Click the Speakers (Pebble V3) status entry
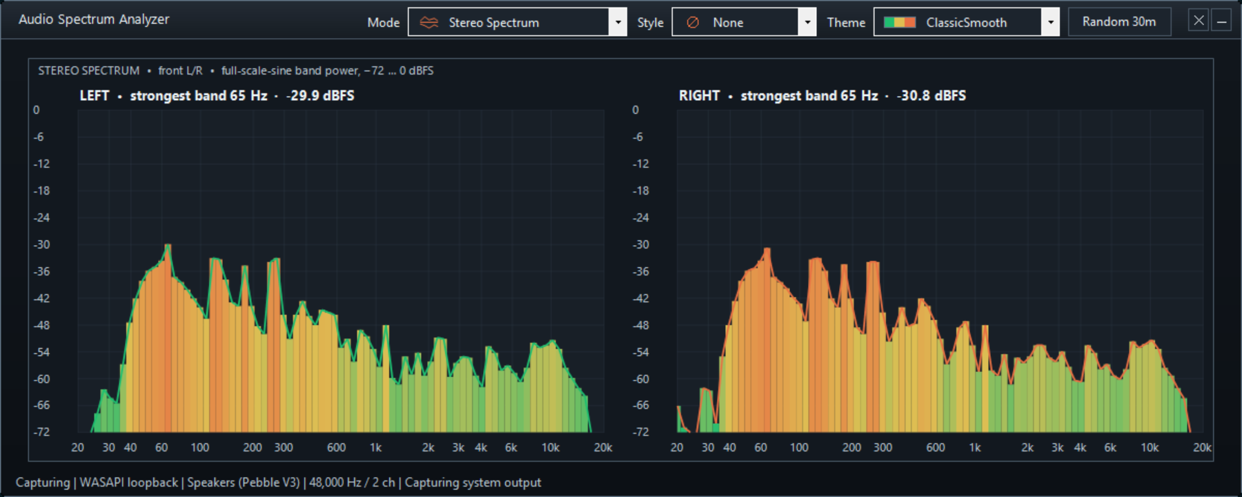Screen dimensions: 1242x497 (244, 483)
